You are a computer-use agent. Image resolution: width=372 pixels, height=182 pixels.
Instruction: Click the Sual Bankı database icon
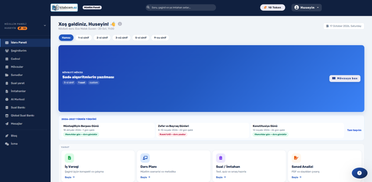pos(7,107)
